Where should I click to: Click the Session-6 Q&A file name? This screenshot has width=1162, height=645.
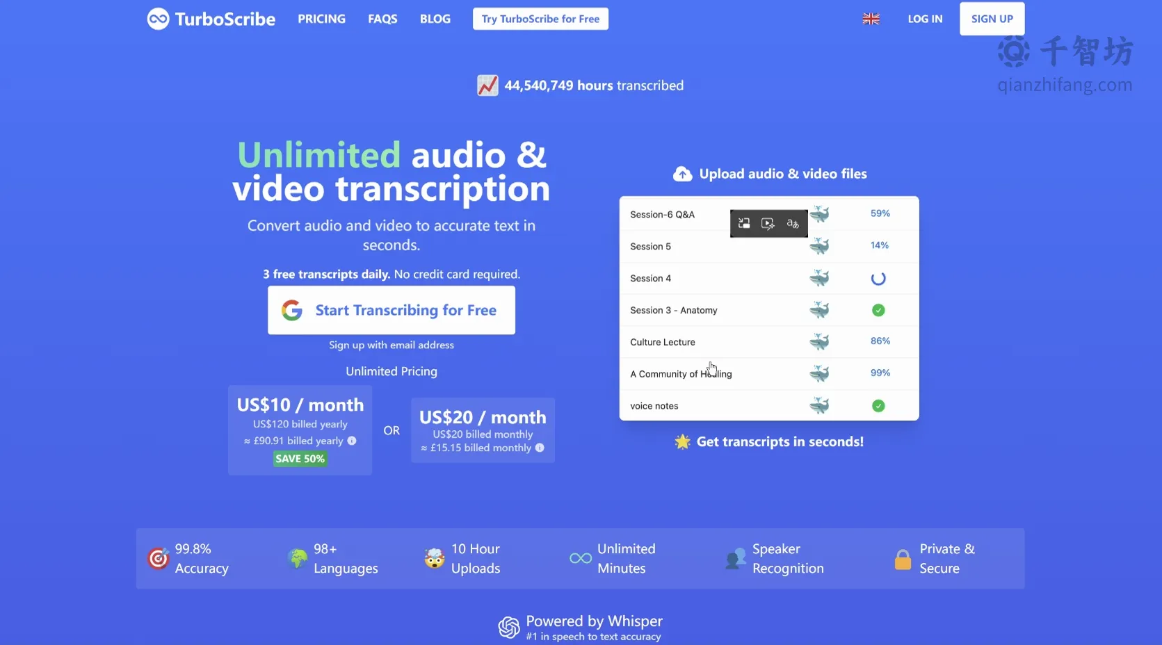point(663,215)
